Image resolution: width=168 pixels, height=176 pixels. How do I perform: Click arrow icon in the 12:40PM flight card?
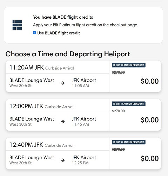63,160
